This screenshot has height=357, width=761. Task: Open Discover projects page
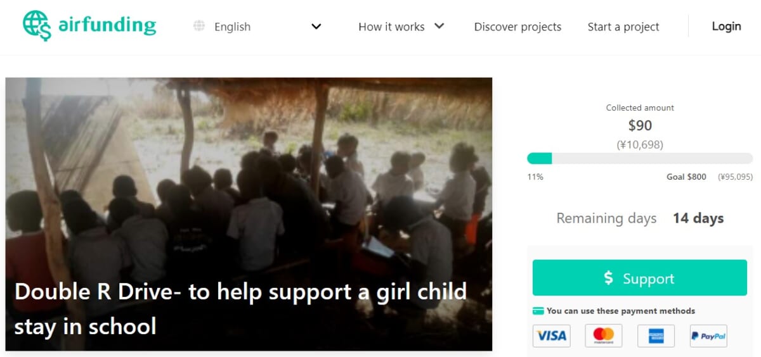click(x=517, y=27)
